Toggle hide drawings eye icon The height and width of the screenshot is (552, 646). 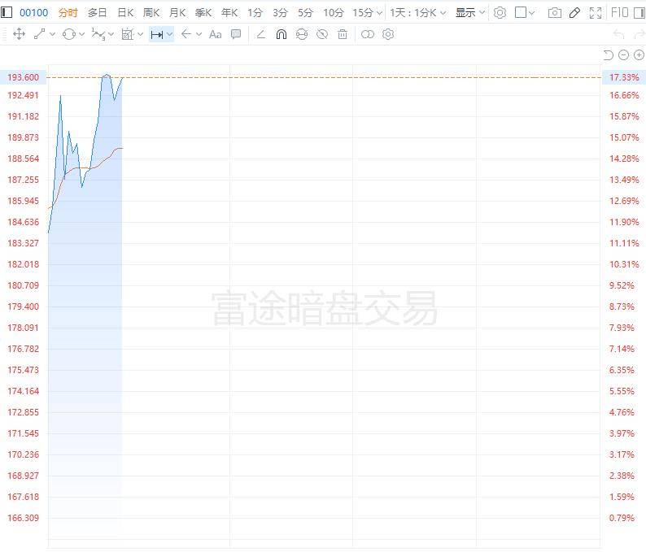point(322,34)
